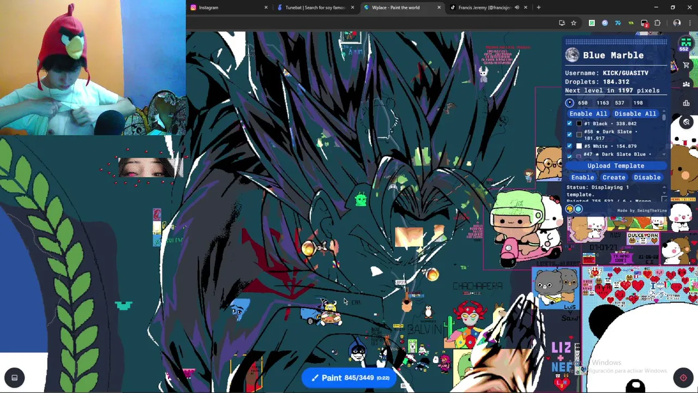Click the blue circular extension icon
The height and width of the screenshot is (393, 698).
click(x=605, y=23)
